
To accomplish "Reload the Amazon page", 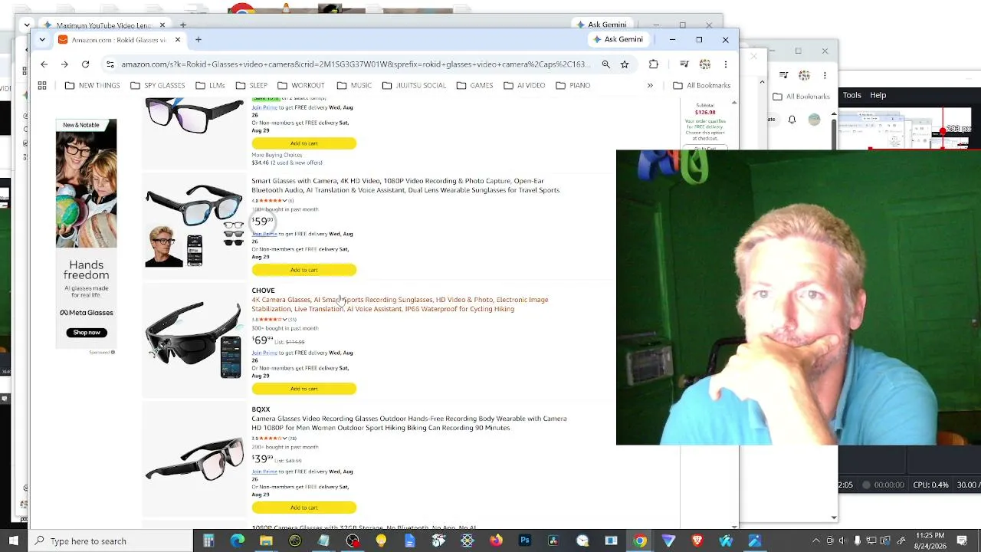I will click(x=85, y=64).
